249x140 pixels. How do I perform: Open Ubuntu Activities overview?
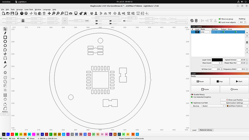point(6,2)
